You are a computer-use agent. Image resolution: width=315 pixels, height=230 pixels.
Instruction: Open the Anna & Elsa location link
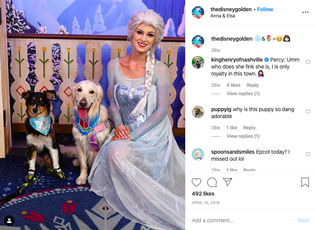click(222, 16)
